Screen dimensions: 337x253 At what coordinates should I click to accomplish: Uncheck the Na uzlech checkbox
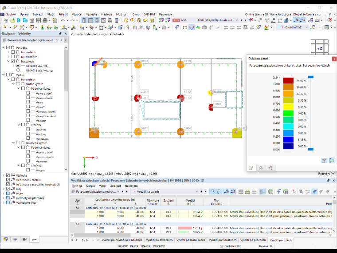[13, 61]
